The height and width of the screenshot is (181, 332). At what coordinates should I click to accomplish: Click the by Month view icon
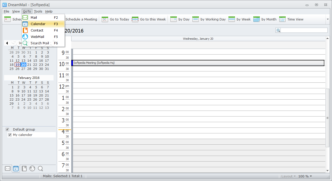tap(256, 19)
